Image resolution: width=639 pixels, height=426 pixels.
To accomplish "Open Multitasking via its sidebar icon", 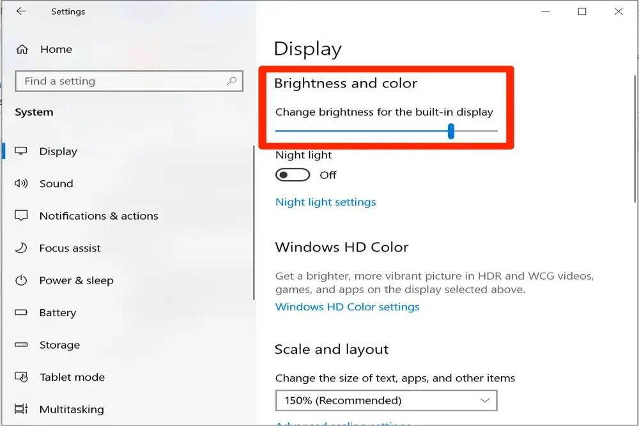I will pyautogui.click(x=21, y=409).
